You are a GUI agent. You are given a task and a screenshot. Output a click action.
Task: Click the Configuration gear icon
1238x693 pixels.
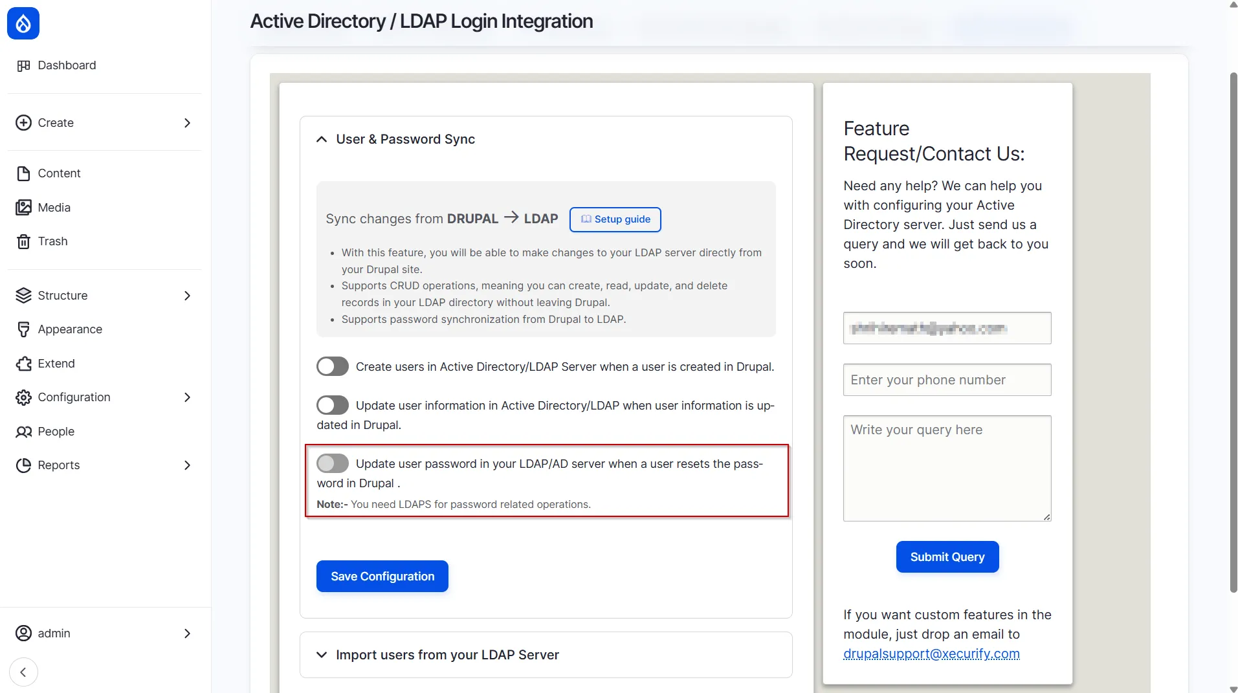23,397
